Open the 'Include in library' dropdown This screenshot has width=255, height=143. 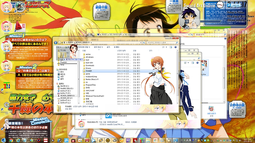point(84,47)
